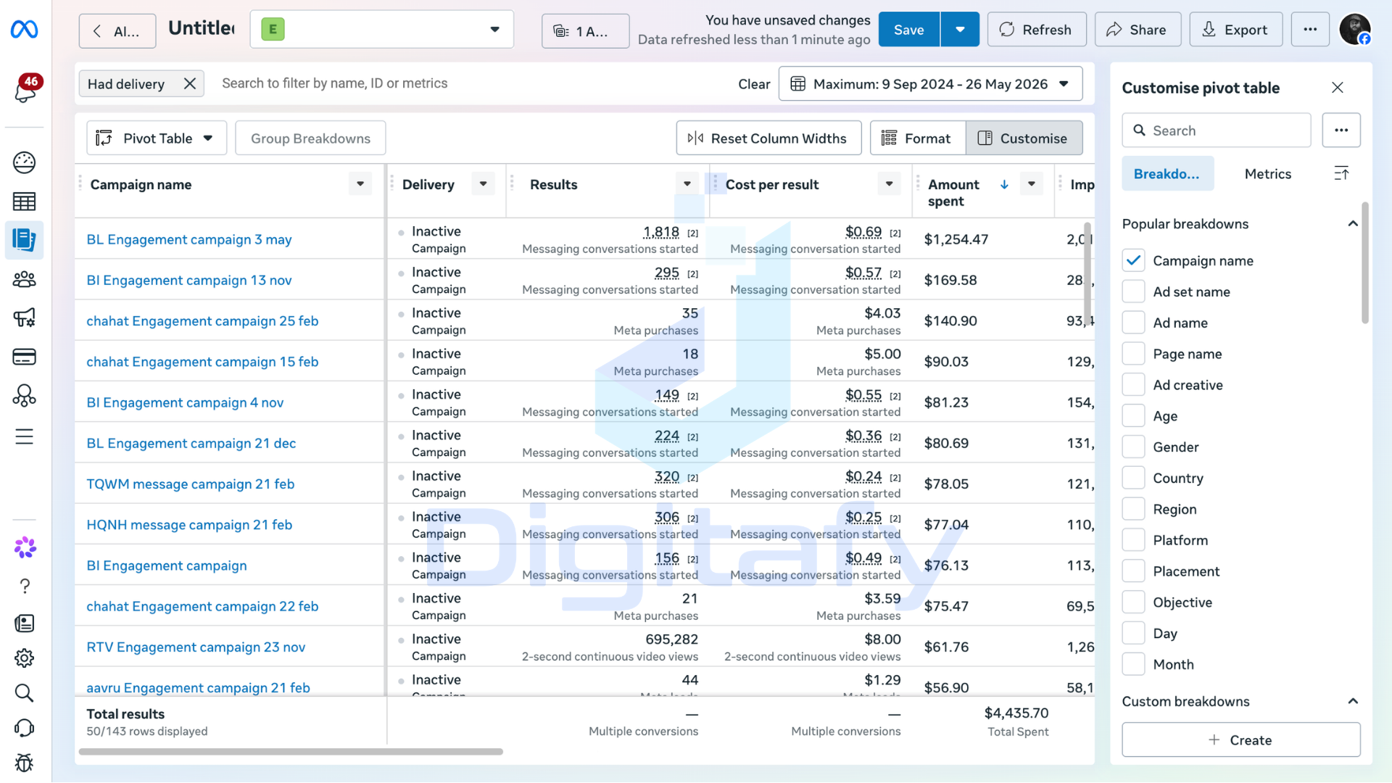Check the Ad name breakdown
The width and height of the screenshot is (1392, 783).
click(1134, 323)
